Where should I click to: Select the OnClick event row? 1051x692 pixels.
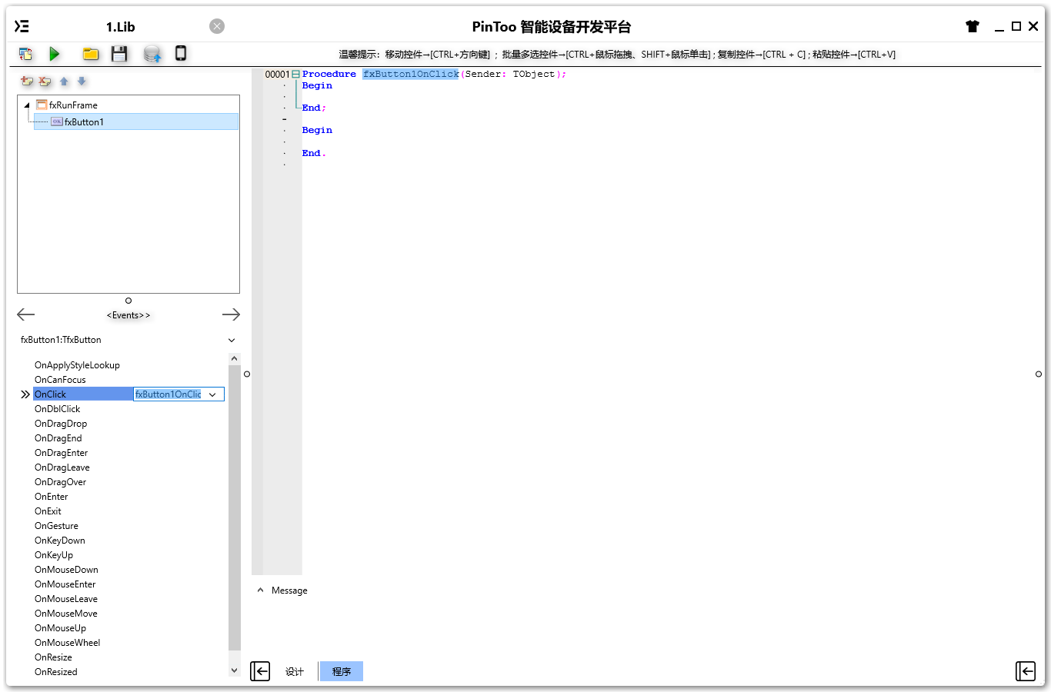point(83,394)
